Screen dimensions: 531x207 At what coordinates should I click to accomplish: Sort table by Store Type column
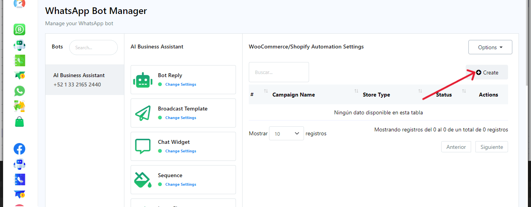376,95
